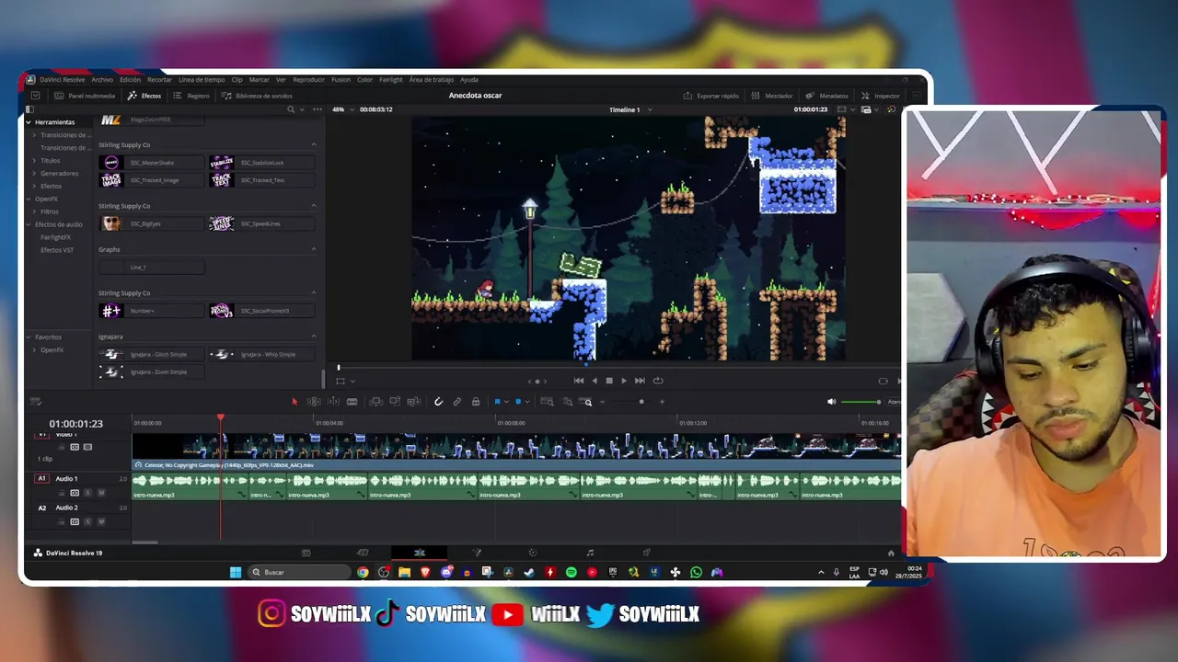Open Biblioteca de sonidos
This screenshot has height=662, width=1178.
(x=257, y=96)
